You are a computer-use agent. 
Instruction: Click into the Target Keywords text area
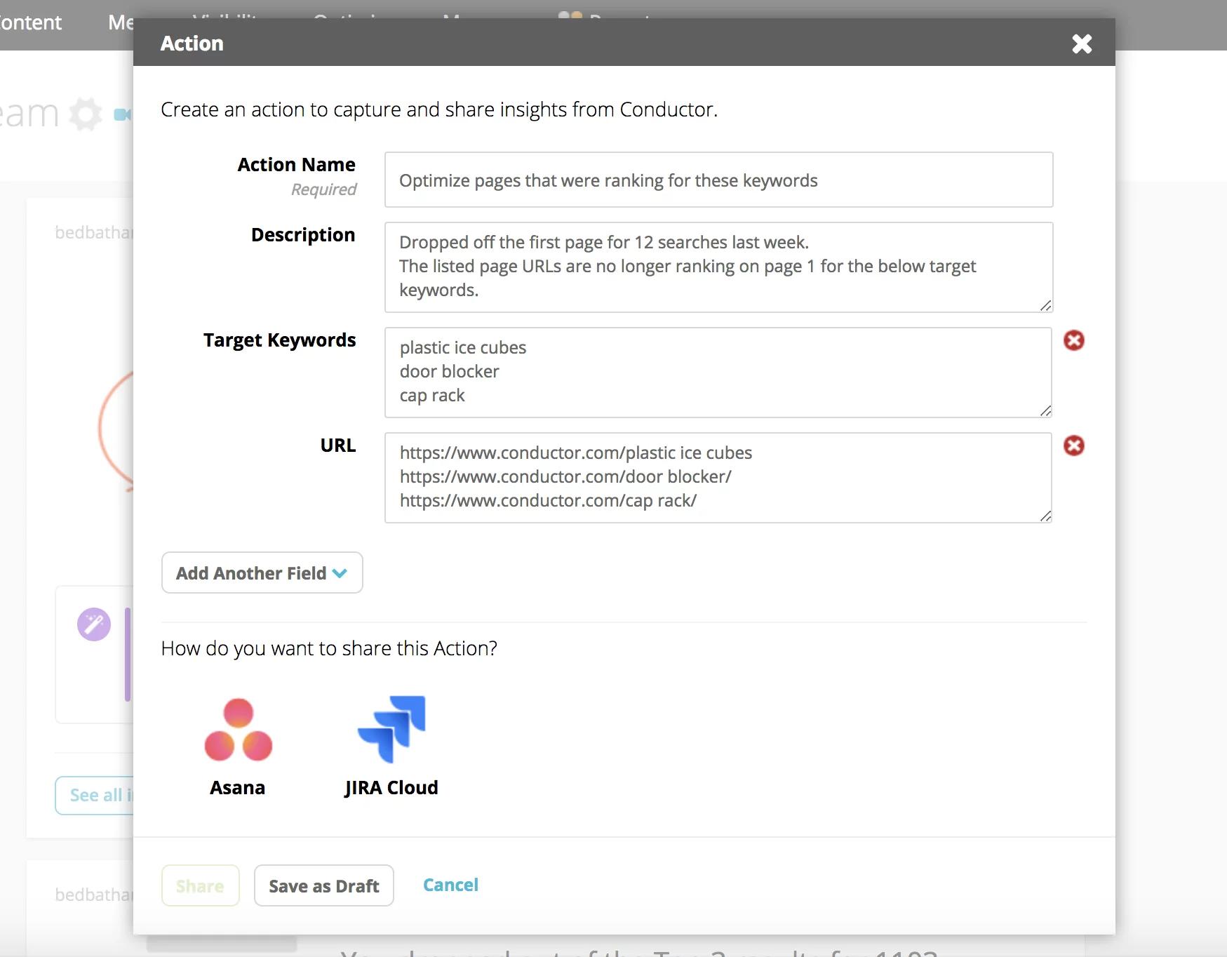(718, 373)
